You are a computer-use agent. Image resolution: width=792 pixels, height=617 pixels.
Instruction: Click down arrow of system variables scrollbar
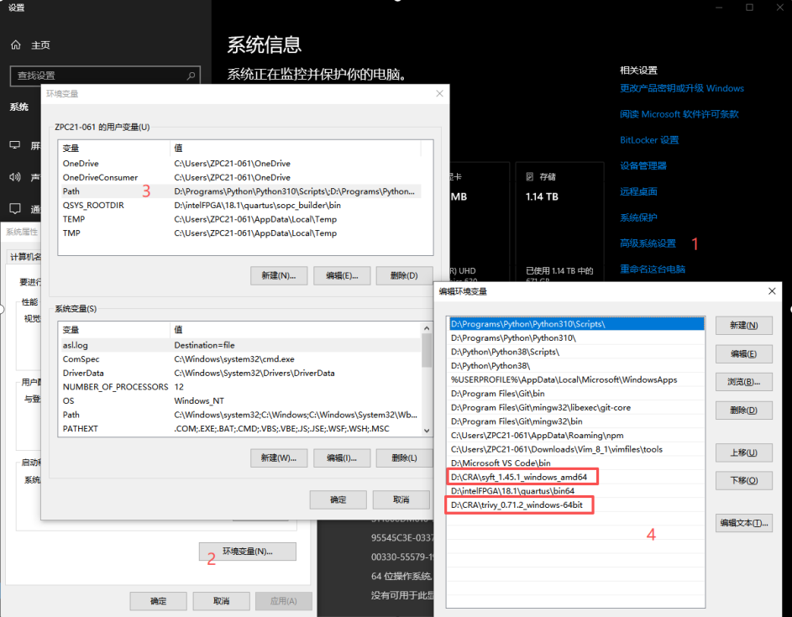pos(427,431)
